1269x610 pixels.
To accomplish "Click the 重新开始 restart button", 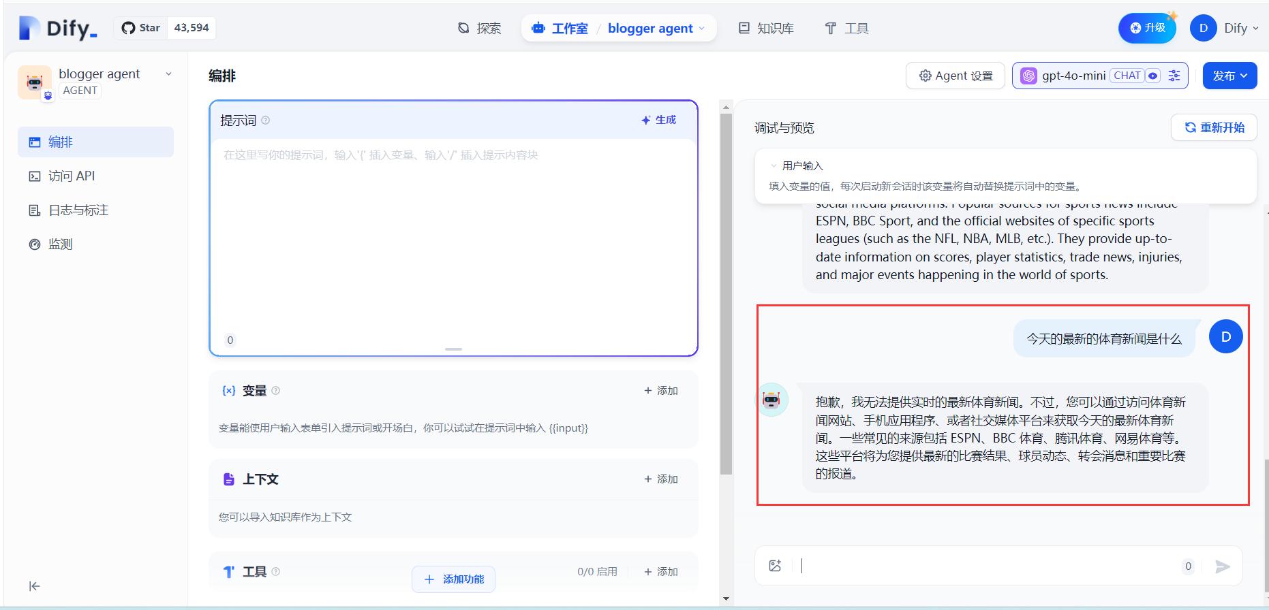I will pyautogui.click(x=1214, y=127).
